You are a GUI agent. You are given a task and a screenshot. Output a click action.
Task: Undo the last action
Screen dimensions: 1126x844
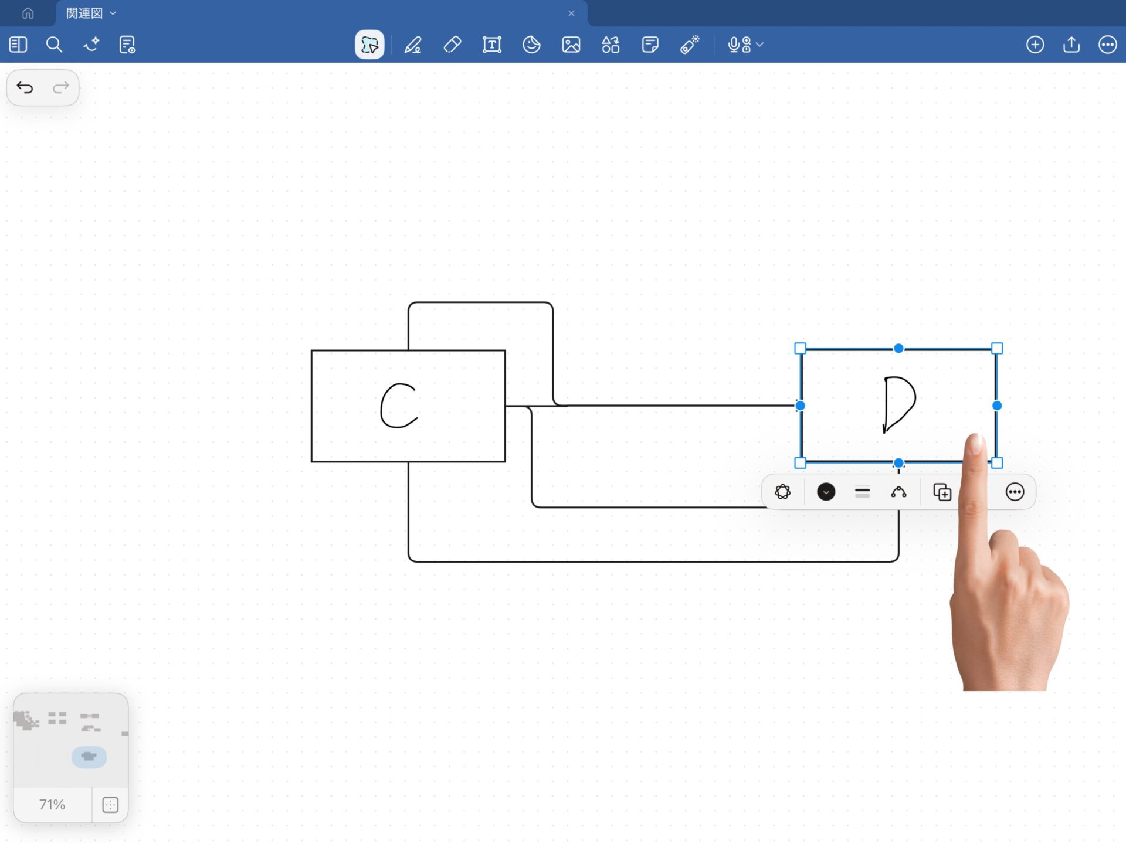(x=25, y=88)
